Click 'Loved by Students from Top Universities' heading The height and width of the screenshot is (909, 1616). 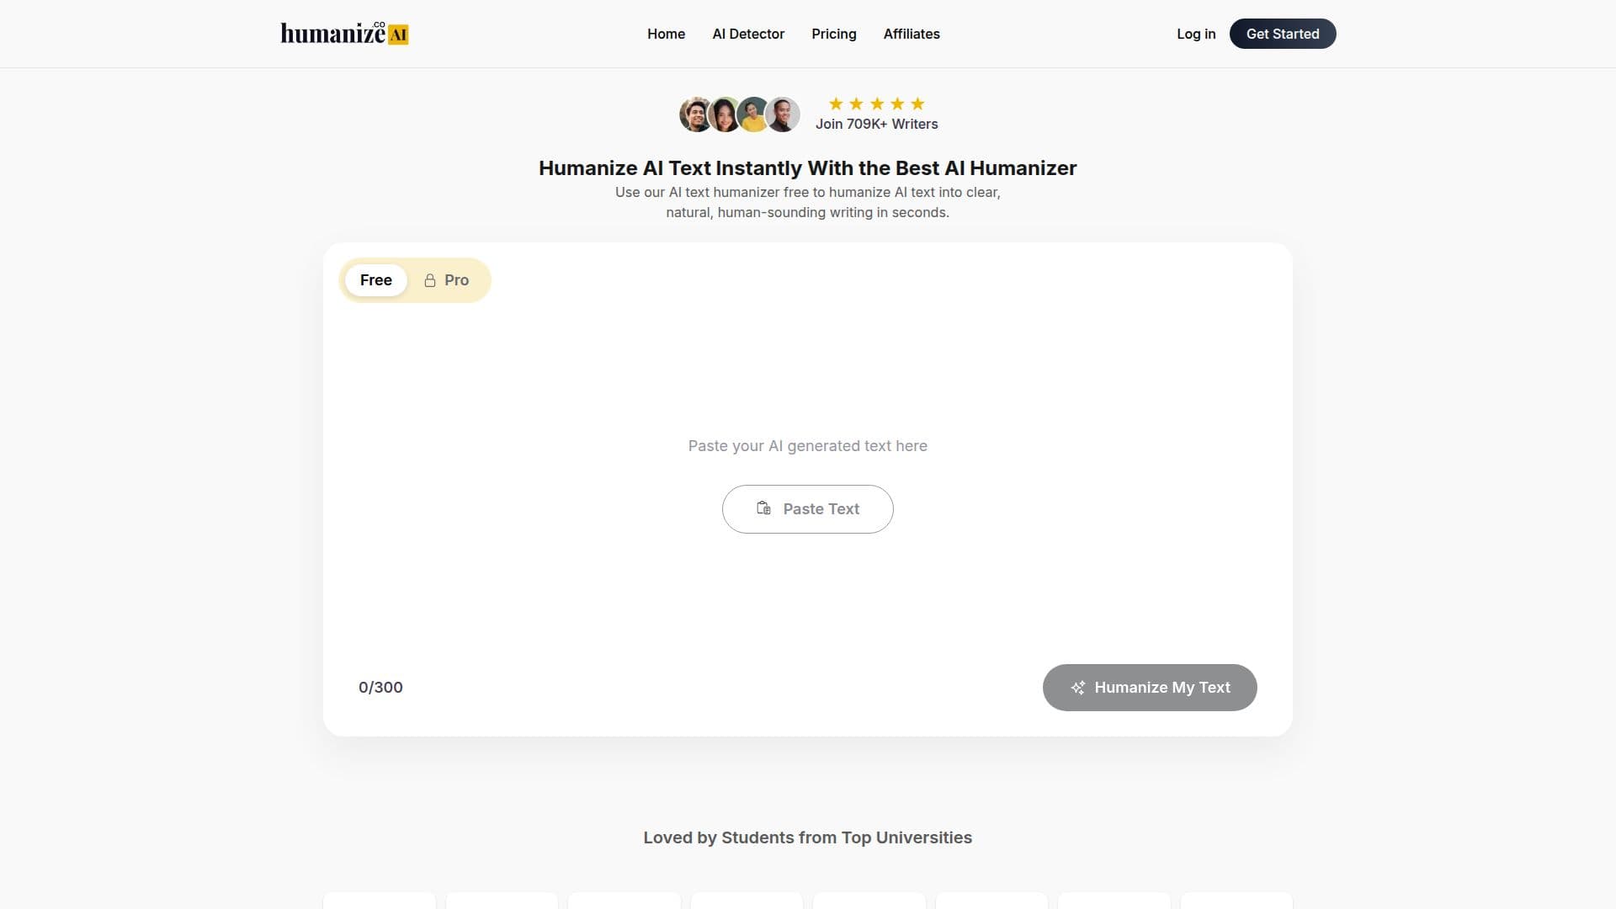click(x=808, y=837)
